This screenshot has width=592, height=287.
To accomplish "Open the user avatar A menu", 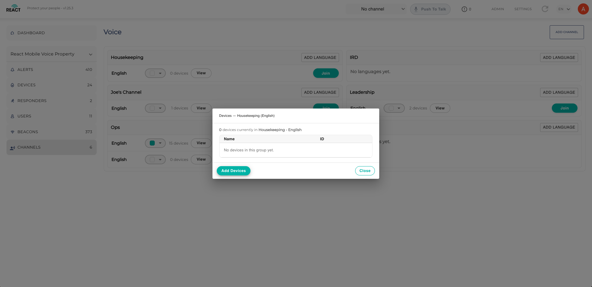I will click(x=583, y=9).
